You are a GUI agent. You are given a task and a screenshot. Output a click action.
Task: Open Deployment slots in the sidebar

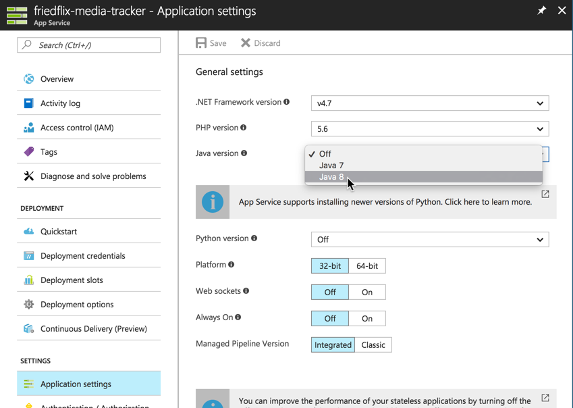coord(72,280)
